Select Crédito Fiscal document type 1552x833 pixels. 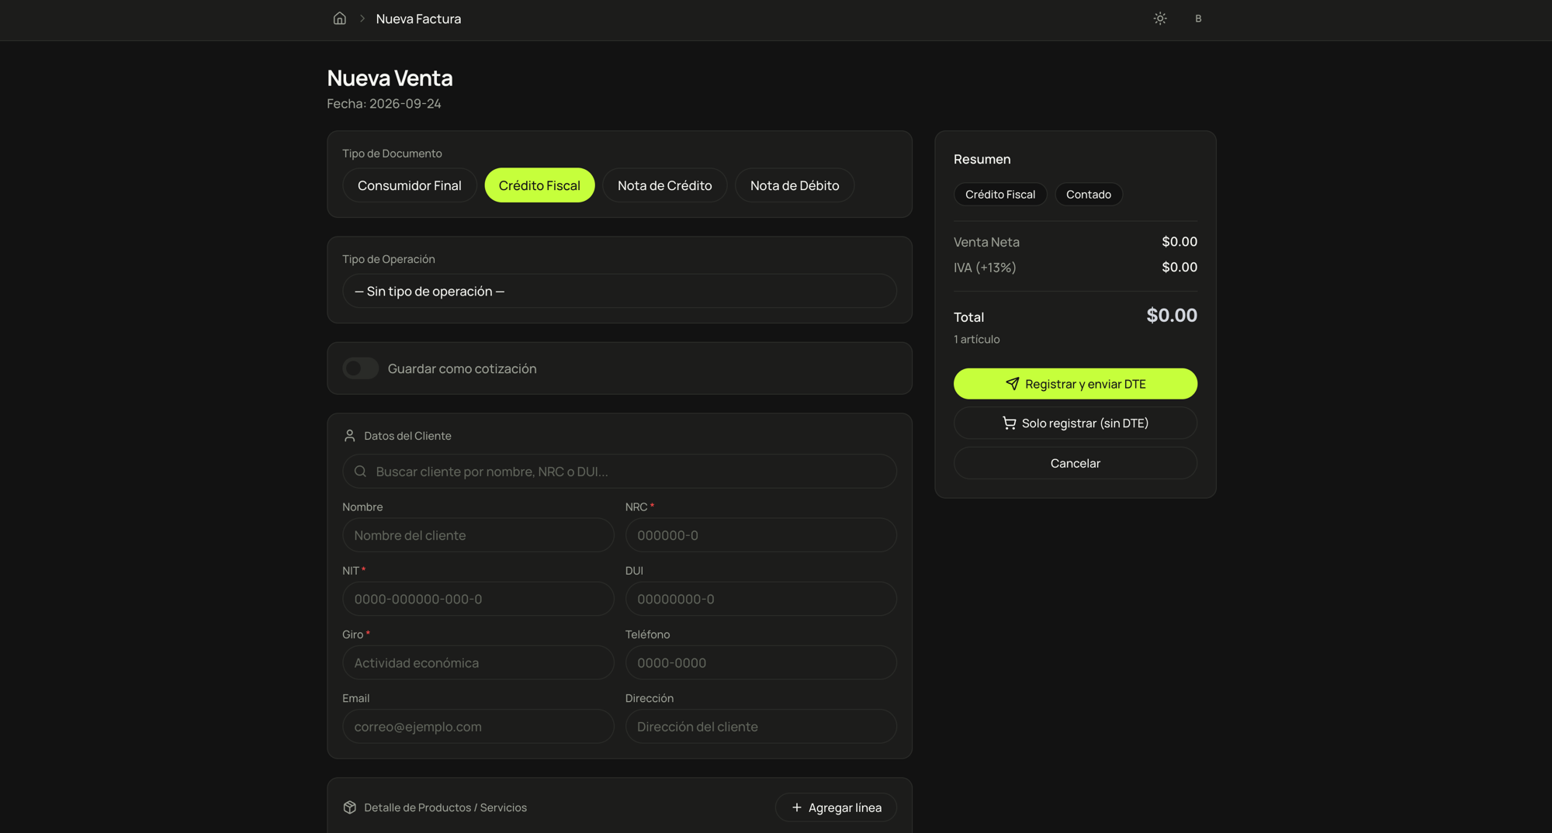[539, 185]
